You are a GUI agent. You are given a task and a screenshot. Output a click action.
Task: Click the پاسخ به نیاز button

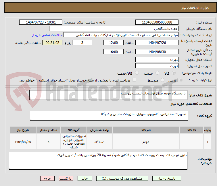point(166,179)
